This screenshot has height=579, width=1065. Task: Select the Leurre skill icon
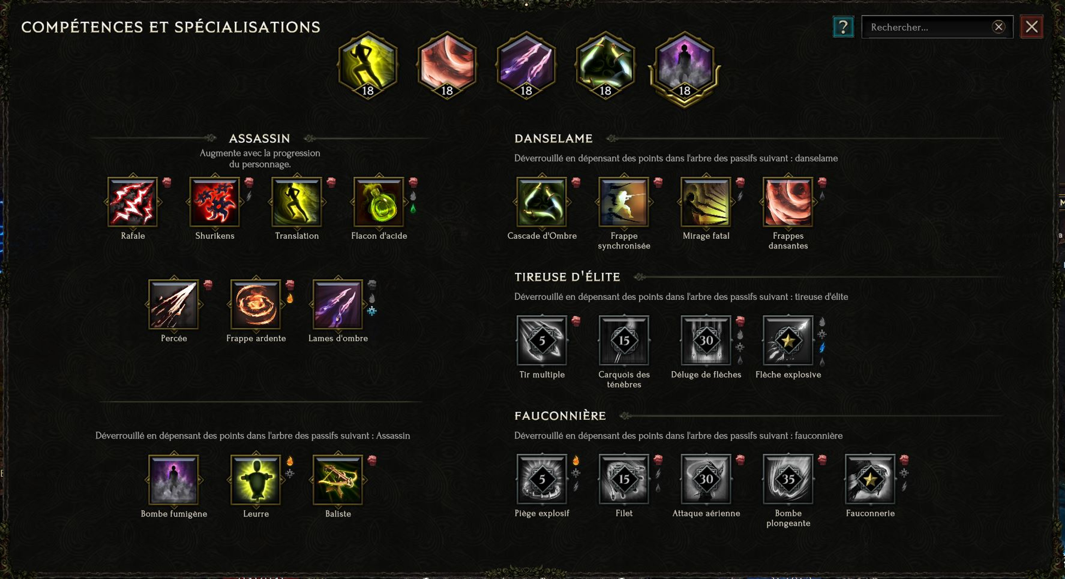(256, 480)
